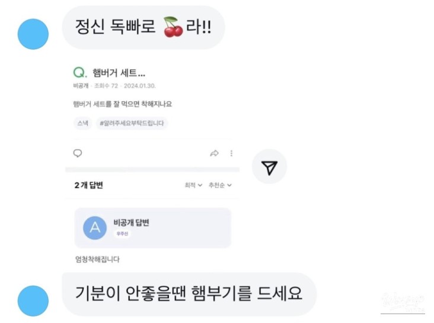
Task: Click the top sender's blue profile circle
Action: point(33,34)
